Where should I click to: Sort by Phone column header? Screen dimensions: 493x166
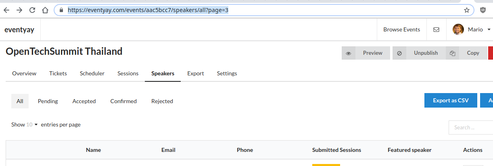pos(245,150)
